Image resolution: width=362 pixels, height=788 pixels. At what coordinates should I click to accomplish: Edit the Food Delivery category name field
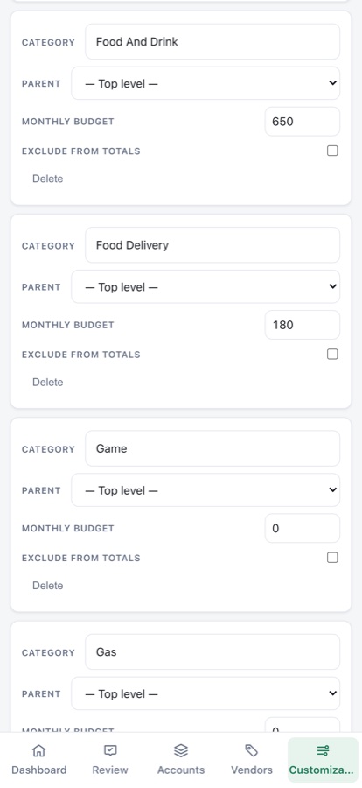212,245
